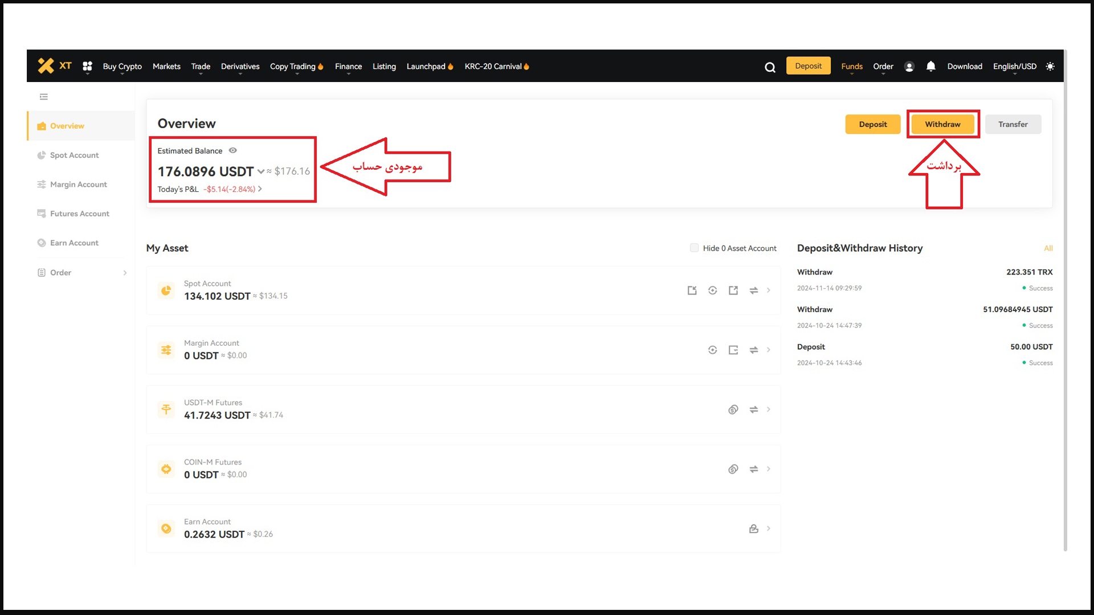1094x615 pixels.
Task: Click the Margin Account borrow icon
Action: click(x=733, y=350)
